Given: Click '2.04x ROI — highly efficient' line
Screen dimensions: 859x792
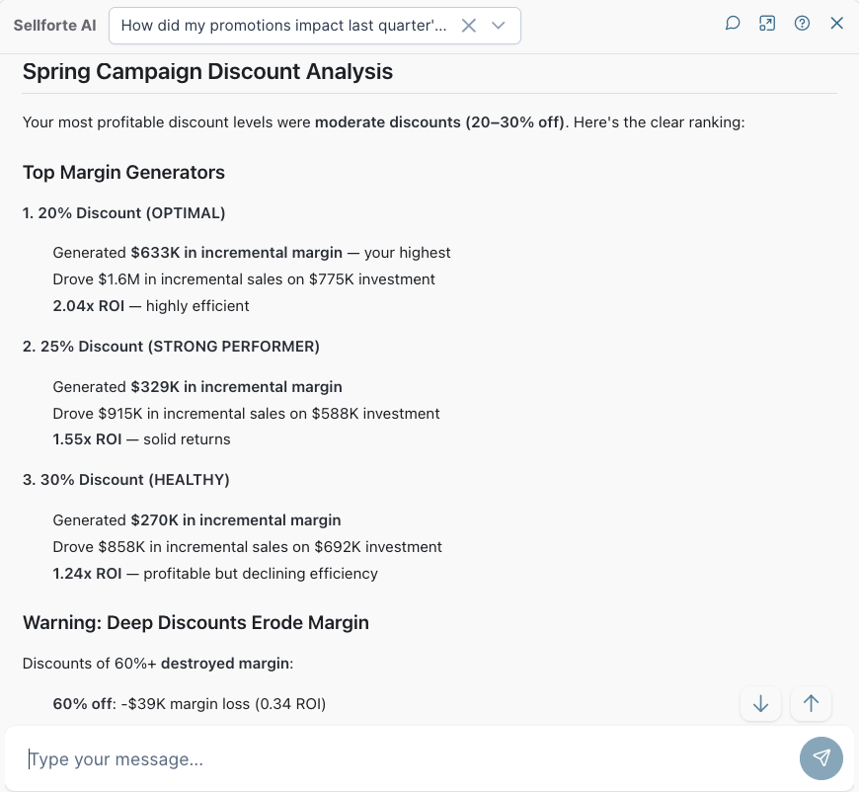Looking at the screenshot, I should pos(151,306).
